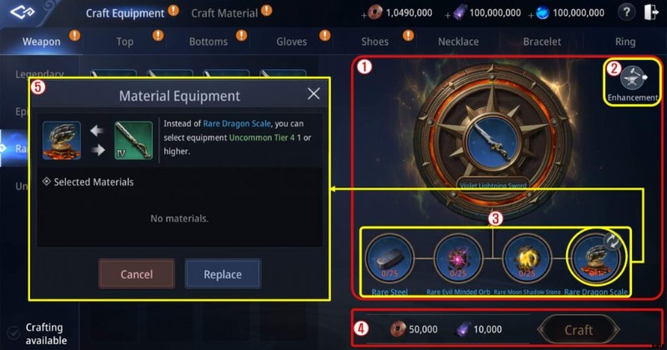Click the swap arrows on Rare Dragon Scale
This screenshot has width=667, height=350.
pyautogui.click(x=613, y=241)
